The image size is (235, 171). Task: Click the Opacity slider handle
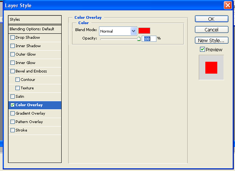[139, 39]
